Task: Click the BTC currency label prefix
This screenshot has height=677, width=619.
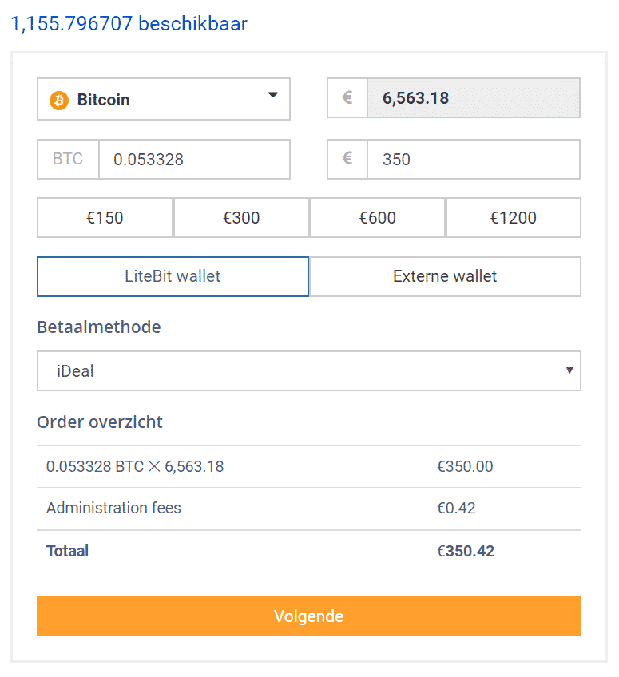Action: tap(68, 159)
